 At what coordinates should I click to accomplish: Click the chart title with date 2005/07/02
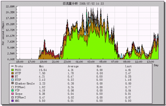point(83,4)
